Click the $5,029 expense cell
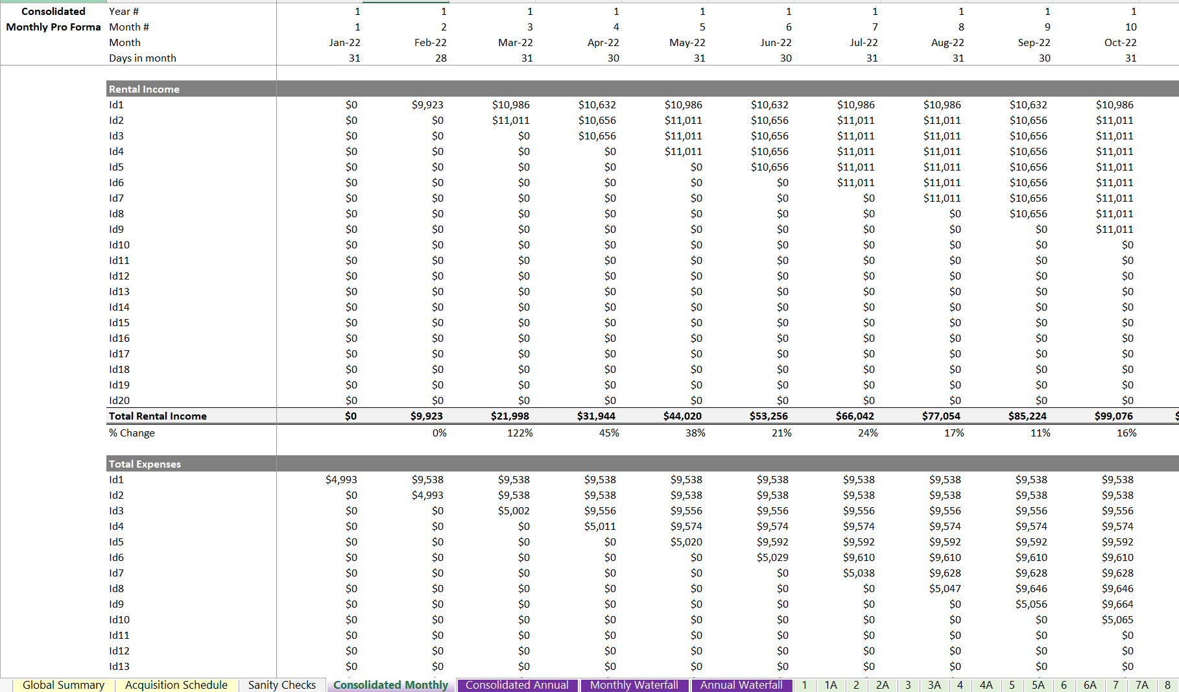The width and height of the screenshot is (1179, 692). pos(772,558)
